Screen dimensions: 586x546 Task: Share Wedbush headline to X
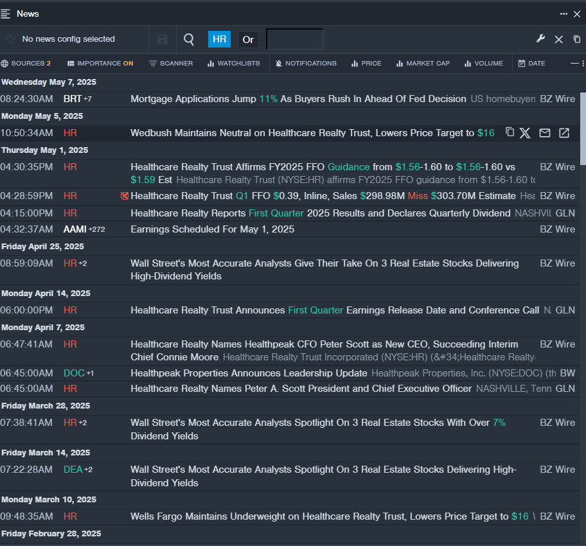pyautogui.click(x=525, y=133)
